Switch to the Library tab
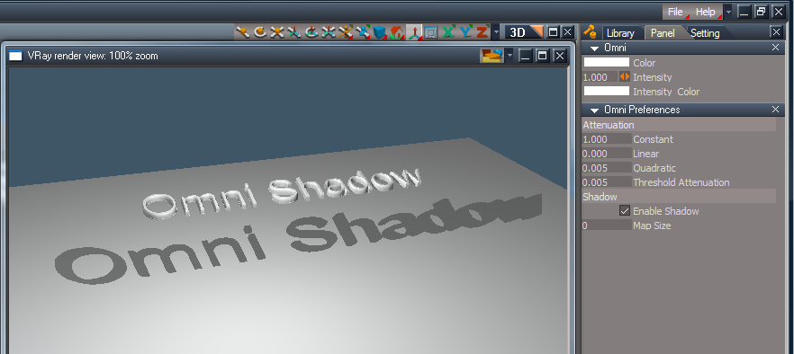The height and width of the screenshot is (354, 794). click(620, 33)
